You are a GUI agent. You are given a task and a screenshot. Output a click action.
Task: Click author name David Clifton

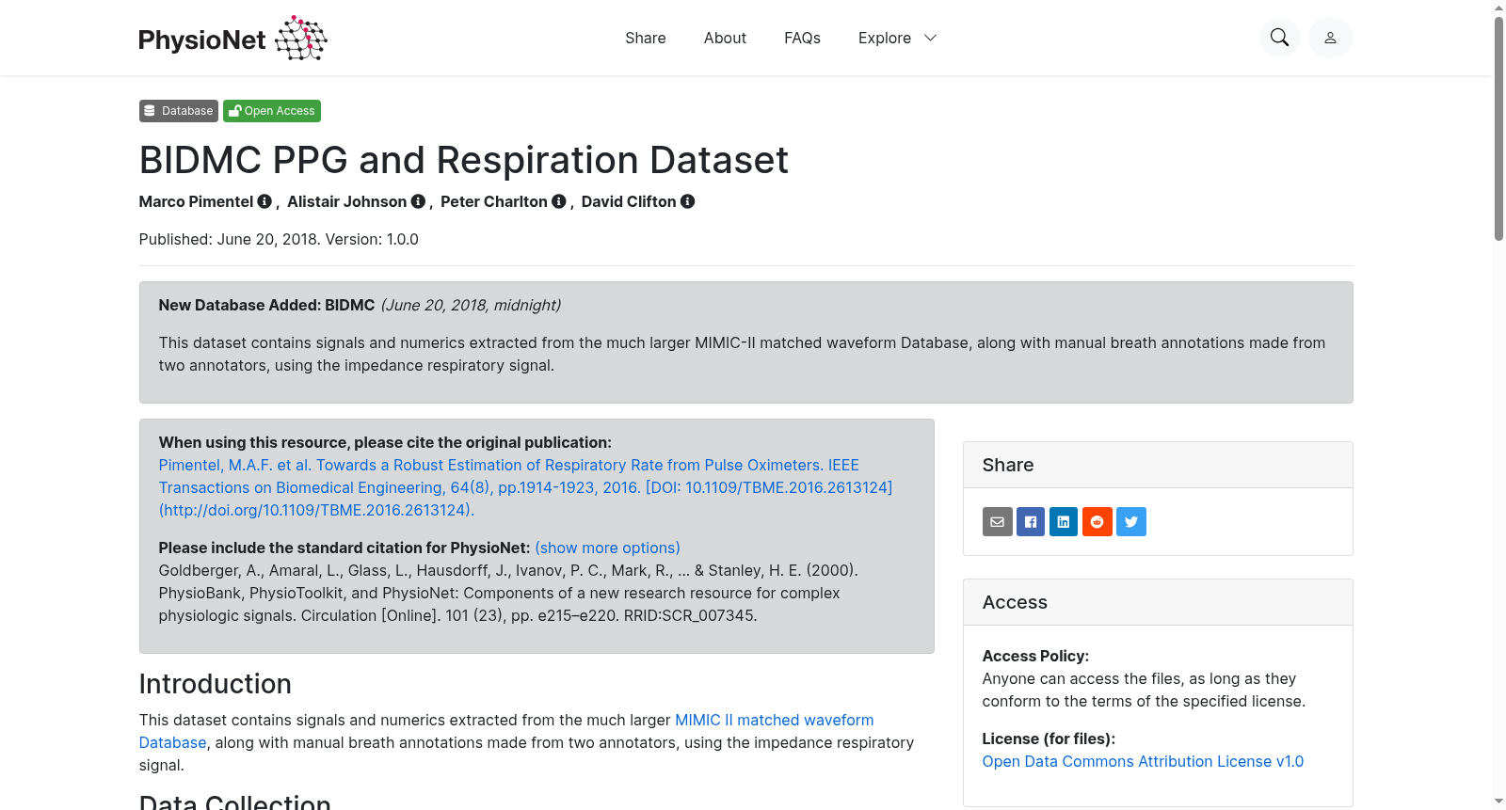click(x=628, y=201)
